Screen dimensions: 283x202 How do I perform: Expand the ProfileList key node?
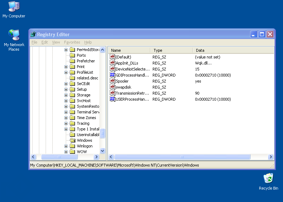point(66,72)
